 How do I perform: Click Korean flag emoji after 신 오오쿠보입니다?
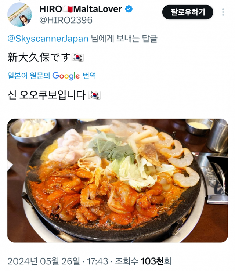coord(94,95)
